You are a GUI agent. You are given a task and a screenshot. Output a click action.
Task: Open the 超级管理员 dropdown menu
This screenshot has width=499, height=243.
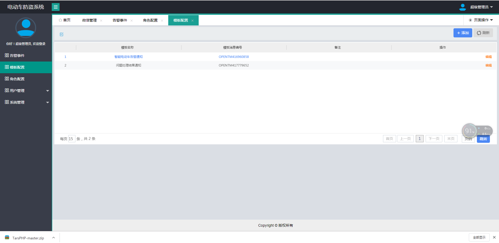(x=481, y=7)
